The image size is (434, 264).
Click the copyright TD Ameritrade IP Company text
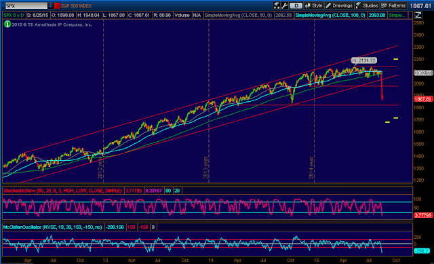pyautogui.click(x=52, y=24)
